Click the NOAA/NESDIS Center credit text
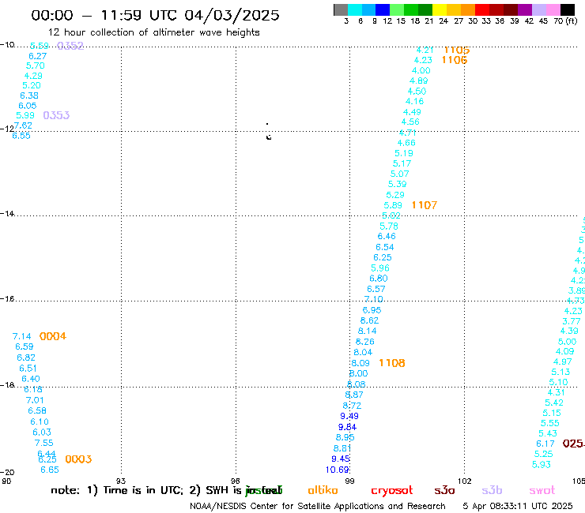 point(318,506)
